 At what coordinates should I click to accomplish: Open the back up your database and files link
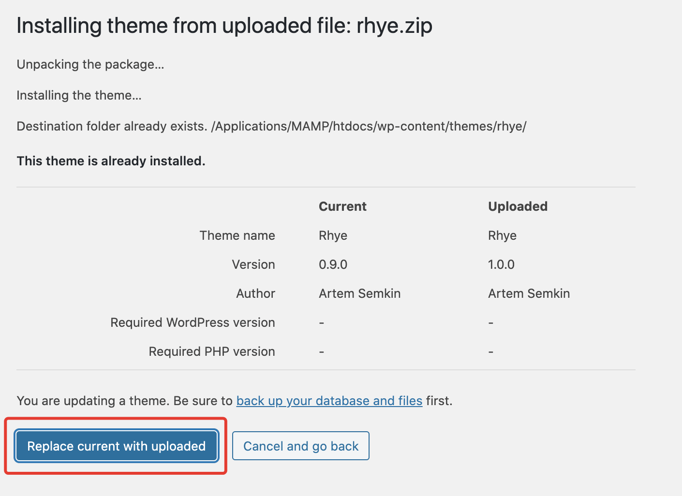click(x=329, y=401)
